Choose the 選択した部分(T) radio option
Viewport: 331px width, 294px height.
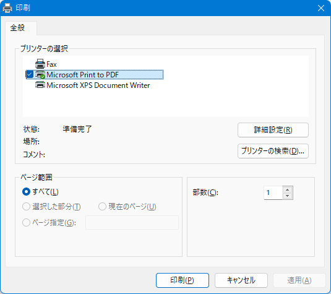tap(26, 207)
